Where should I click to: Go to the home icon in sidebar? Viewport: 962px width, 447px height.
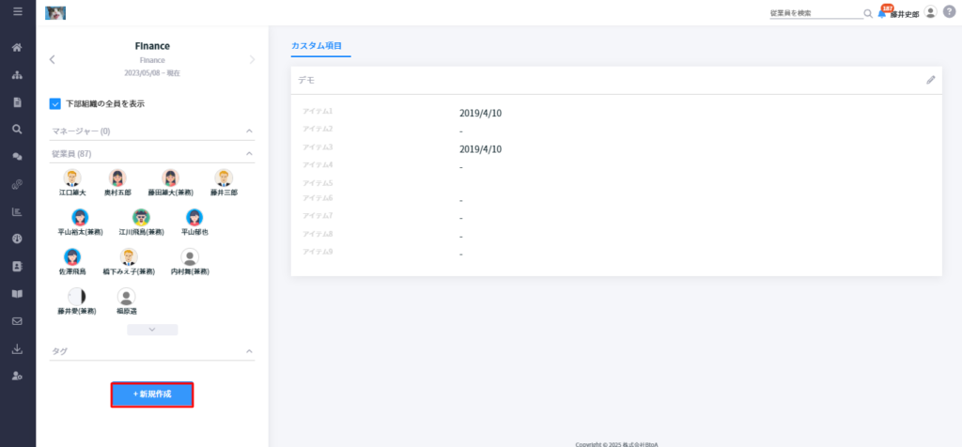tap(18, 47)
